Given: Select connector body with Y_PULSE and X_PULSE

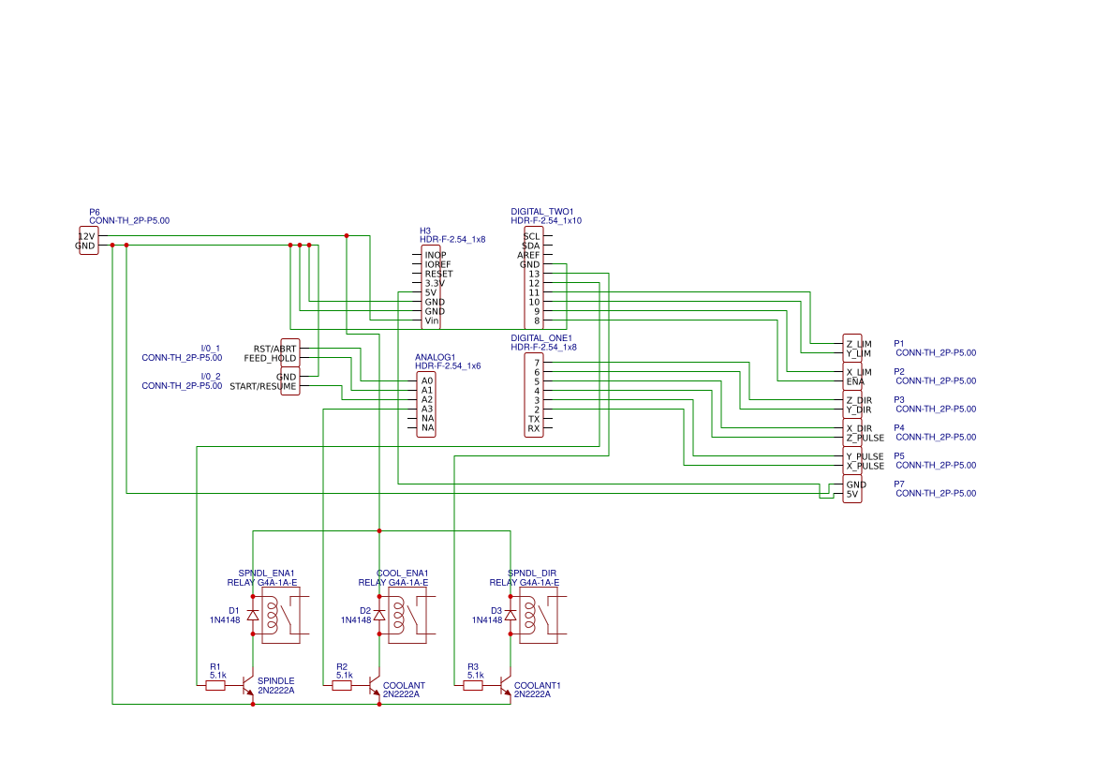Looking at the screenshot, I should click(x=852, y=460).
